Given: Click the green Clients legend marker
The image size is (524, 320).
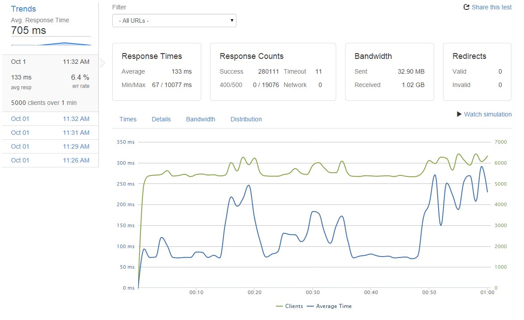Looking at the screenshot, I should point(279,306).
